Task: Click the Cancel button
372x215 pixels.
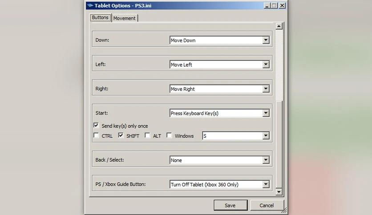Action: 267,205
